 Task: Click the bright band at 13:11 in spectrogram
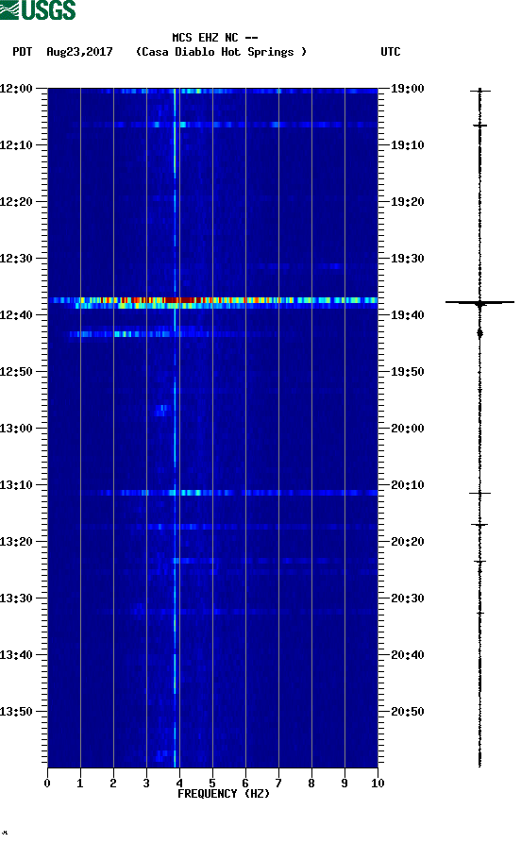tap(213, 493)
